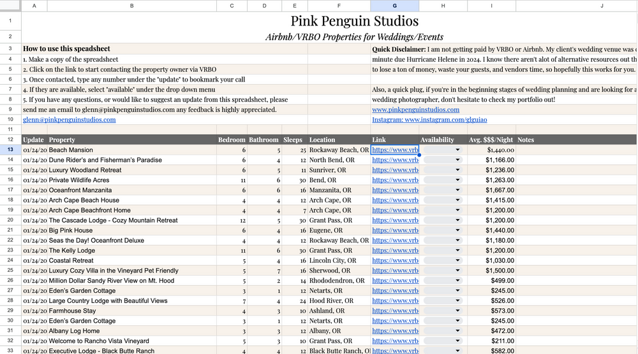638x354 pixels.
Task: Select column J header
Action: (x=577, y=6)
